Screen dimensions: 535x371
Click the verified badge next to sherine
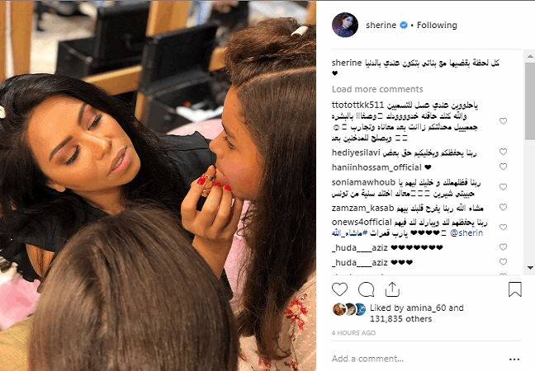click(x=403, y=26)
